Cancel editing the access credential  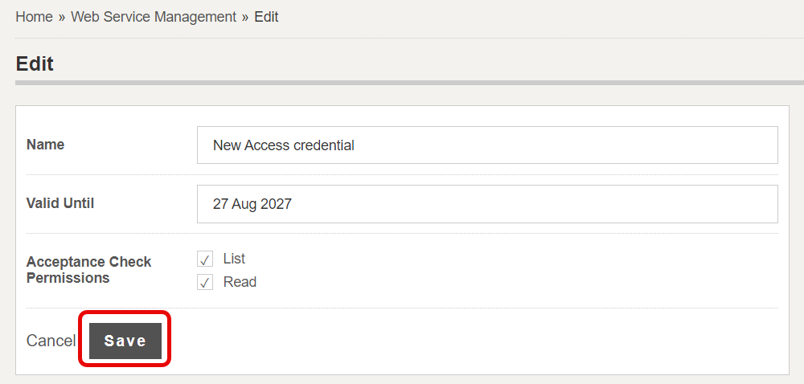click(x=51, y=341)
